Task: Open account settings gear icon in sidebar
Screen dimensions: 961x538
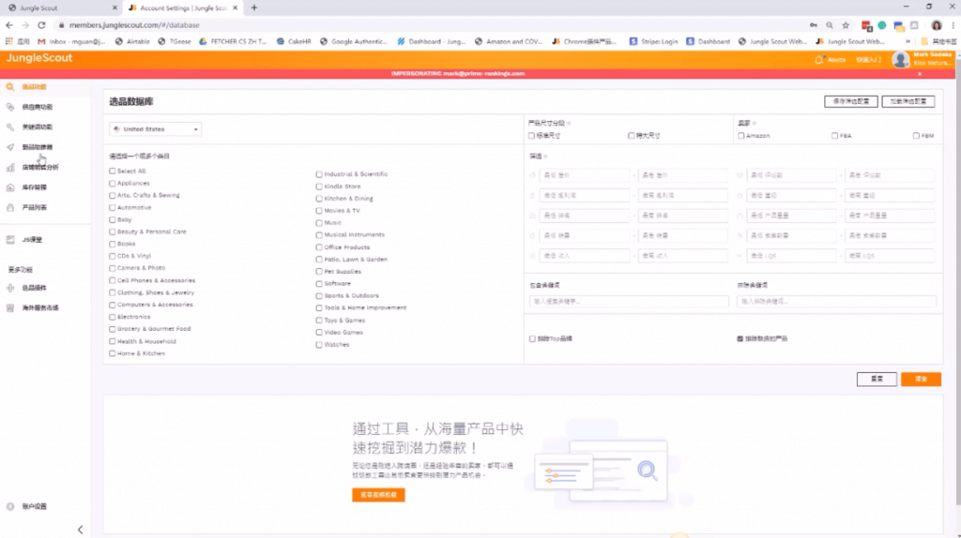Action: [x=10, y=507]
